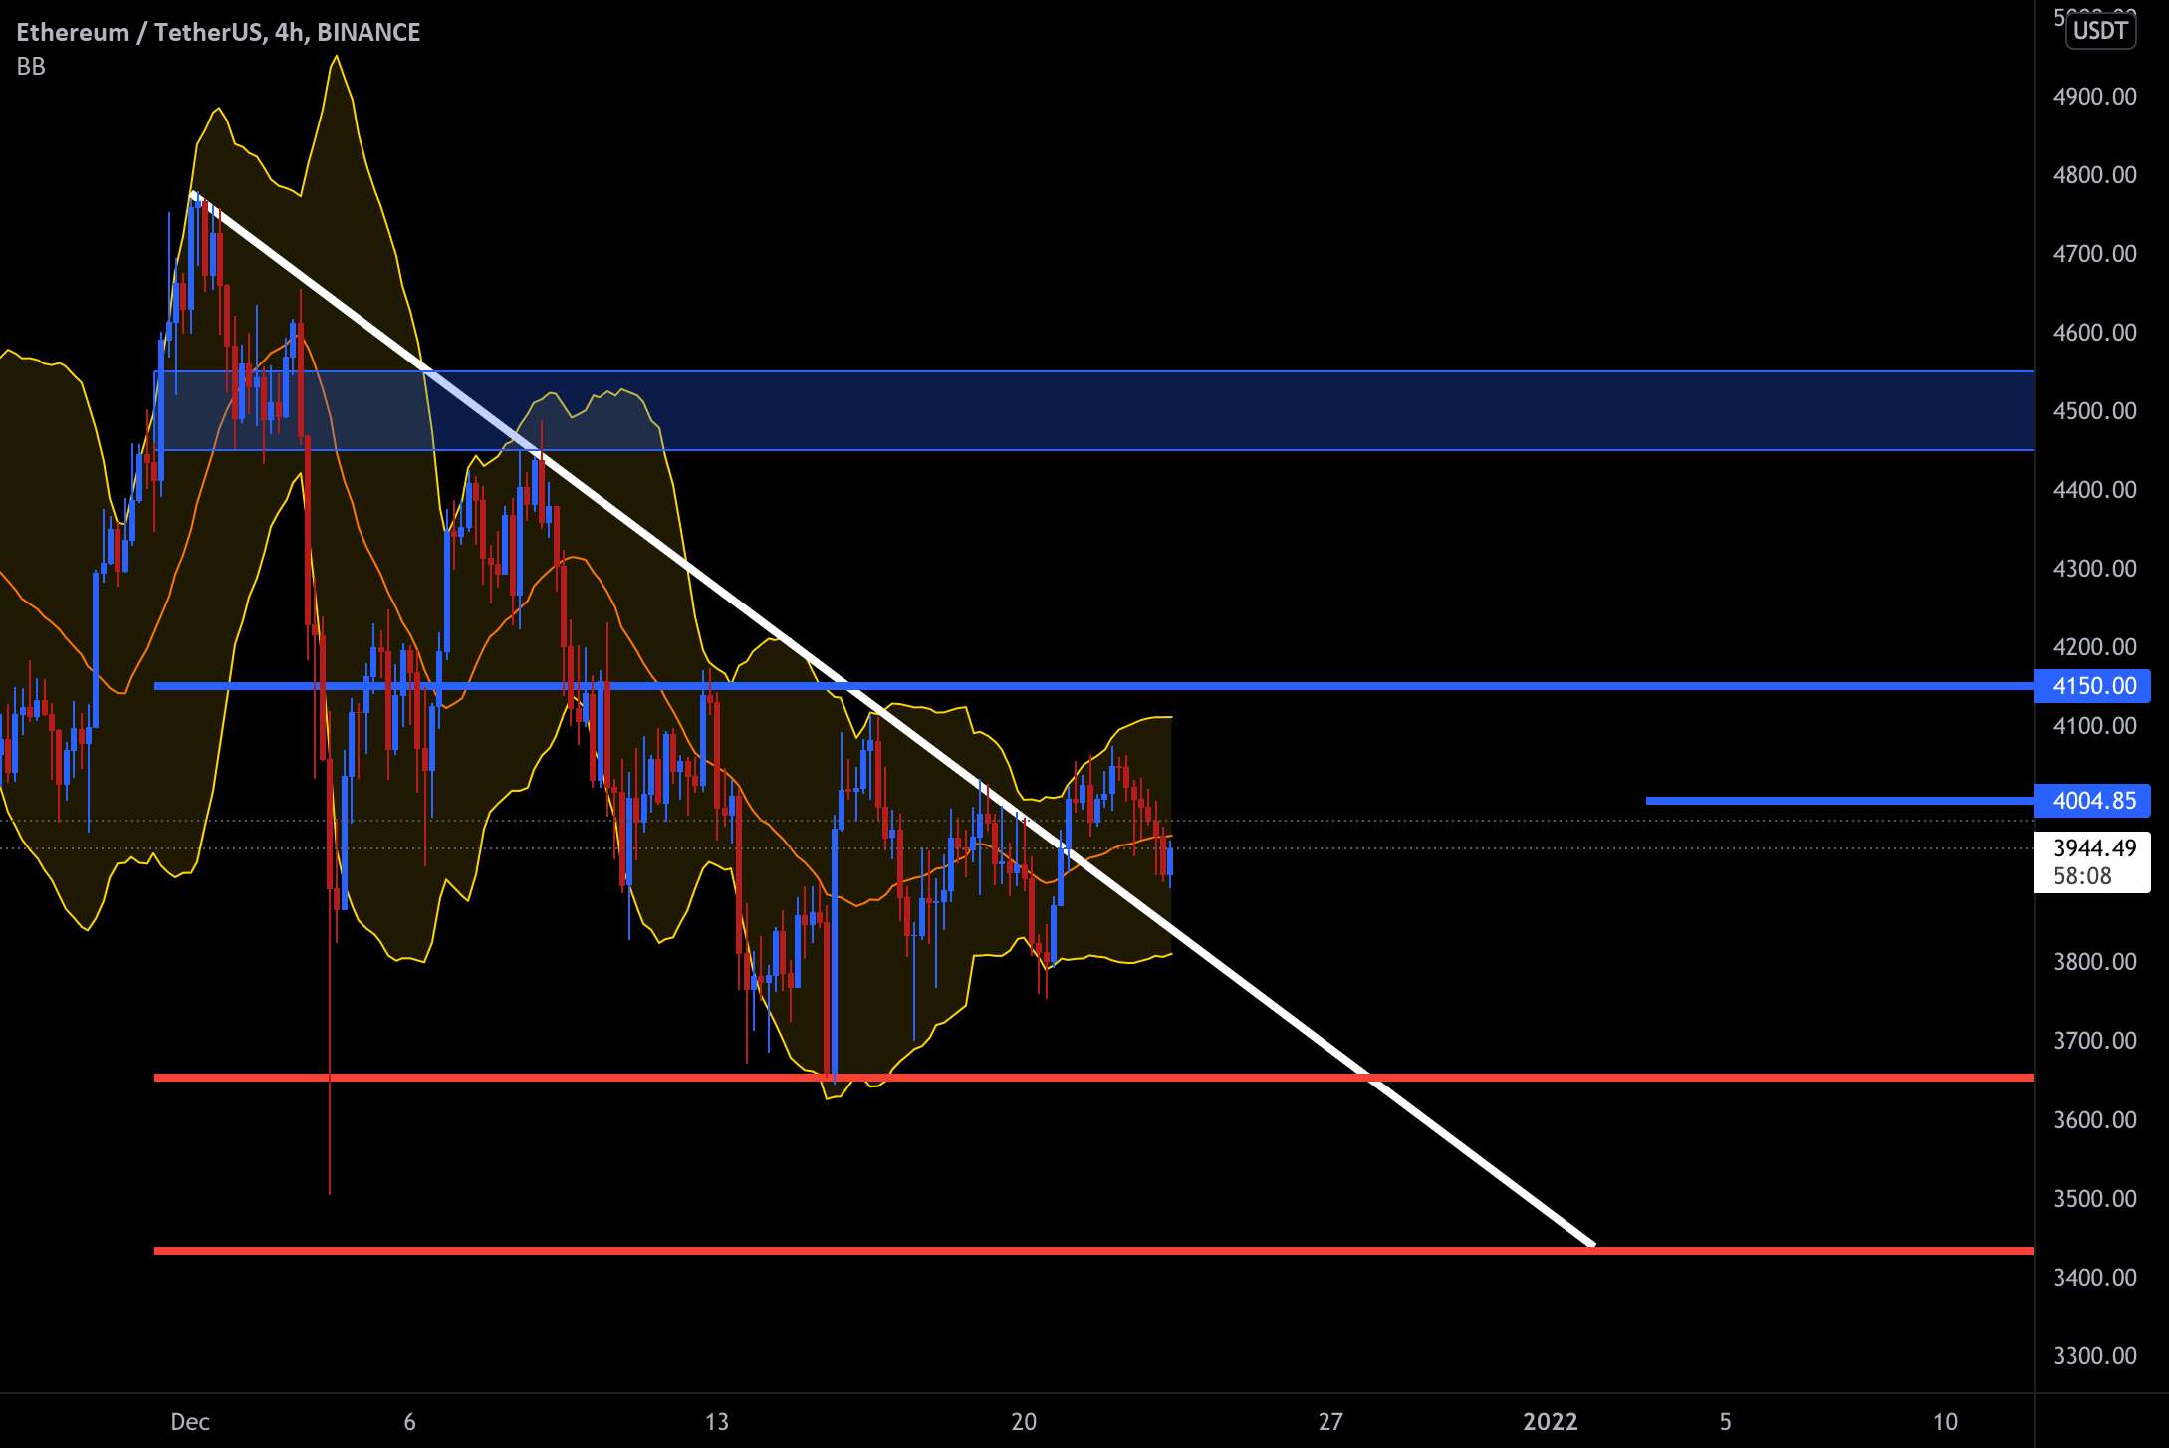Click the current price label 3944.49
Image resolution: width=2169 pixels, height=1448 pixels.
(2093, 848)
